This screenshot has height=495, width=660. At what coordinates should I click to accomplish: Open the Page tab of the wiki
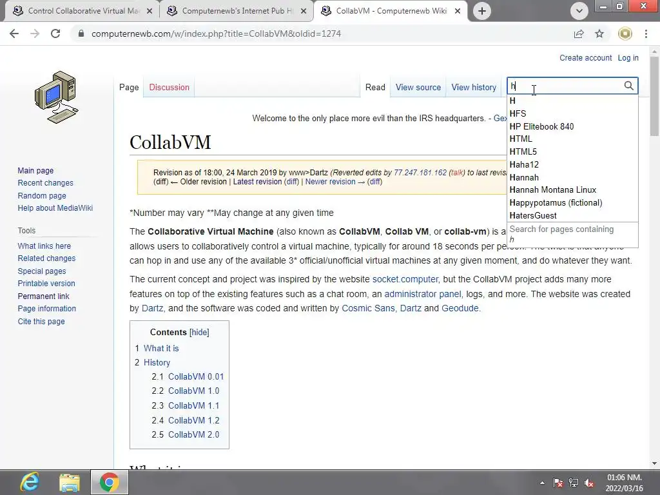click(129, 87)
